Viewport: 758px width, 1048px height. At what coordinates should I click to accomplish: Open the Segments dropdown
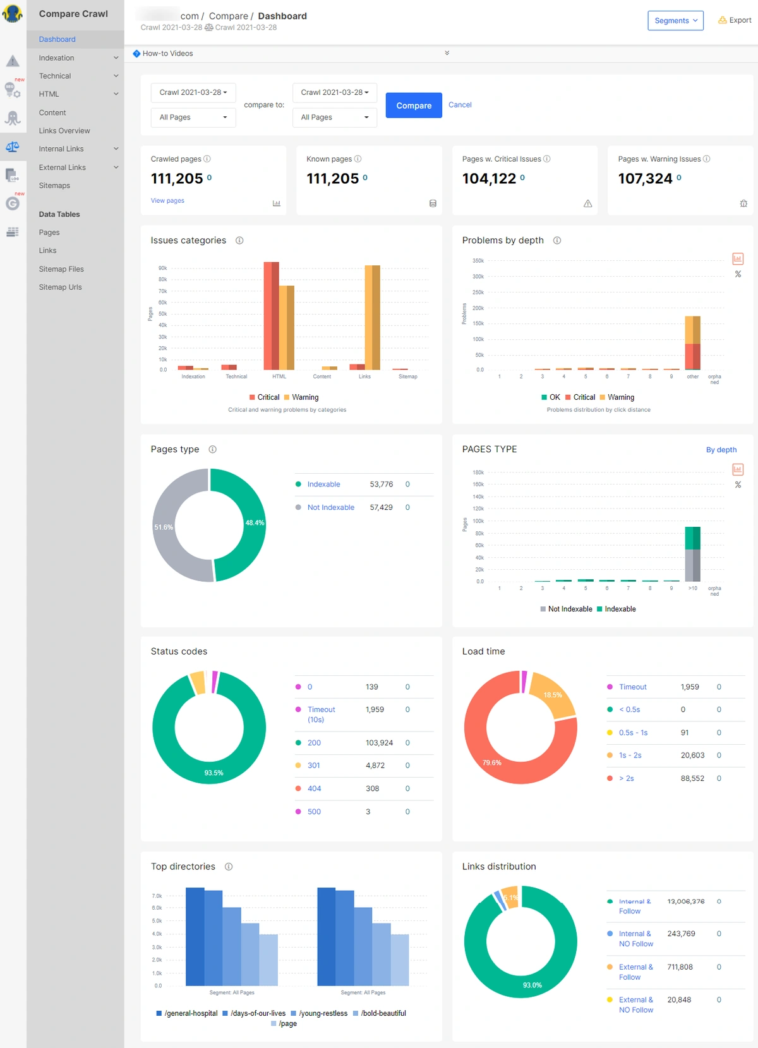tap(675, 20)
